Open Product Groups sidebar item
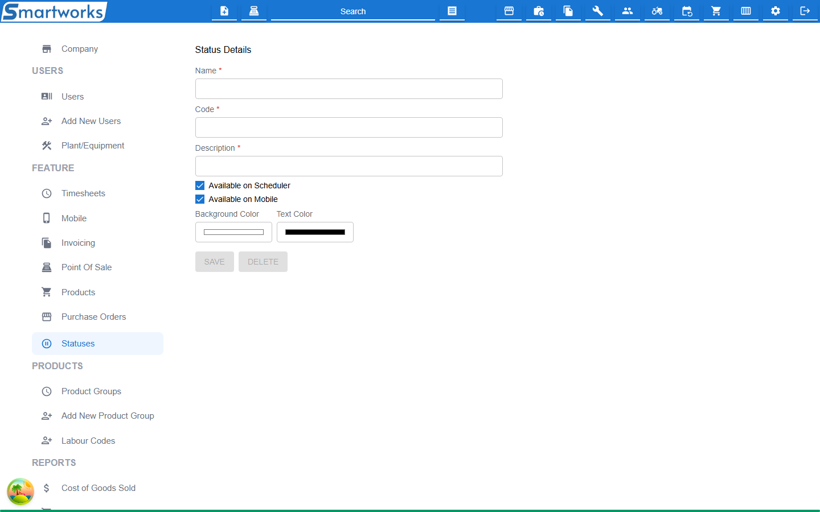This screenshot has height=512, width=820. [97, 391]
